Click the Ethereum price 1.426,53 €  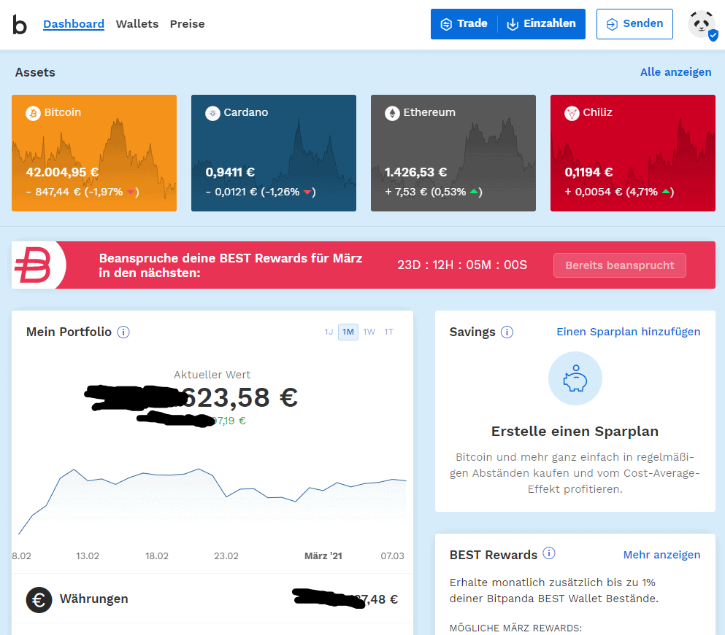tap(415, 172)
